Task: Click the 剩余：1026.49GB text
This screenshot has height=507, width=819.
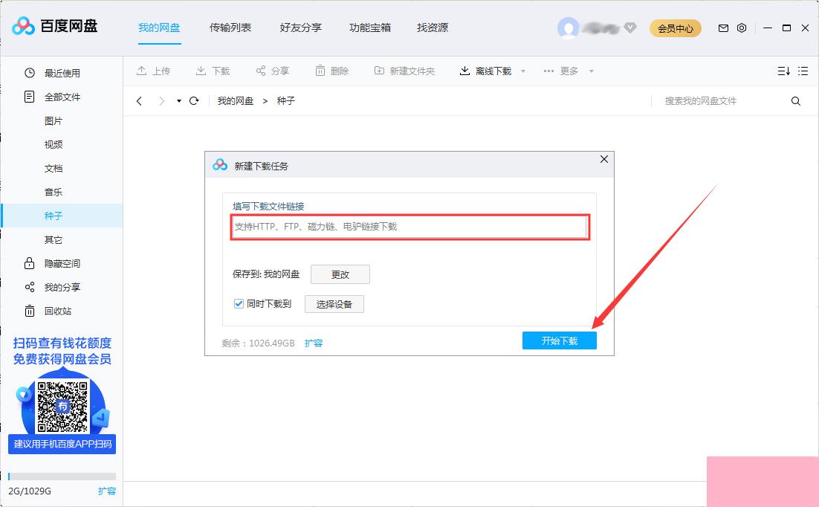Action: coord(258,343)
